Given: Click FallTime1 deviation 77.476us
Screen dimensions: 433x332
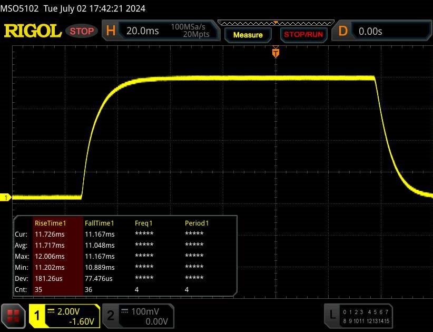Looking at the screenshot, I should pos(99,278).
